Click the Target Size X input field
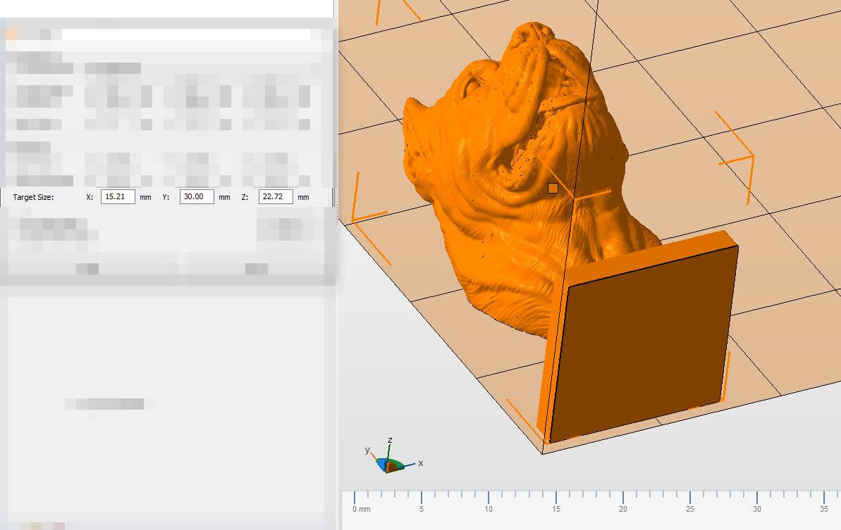 point(118,197)
